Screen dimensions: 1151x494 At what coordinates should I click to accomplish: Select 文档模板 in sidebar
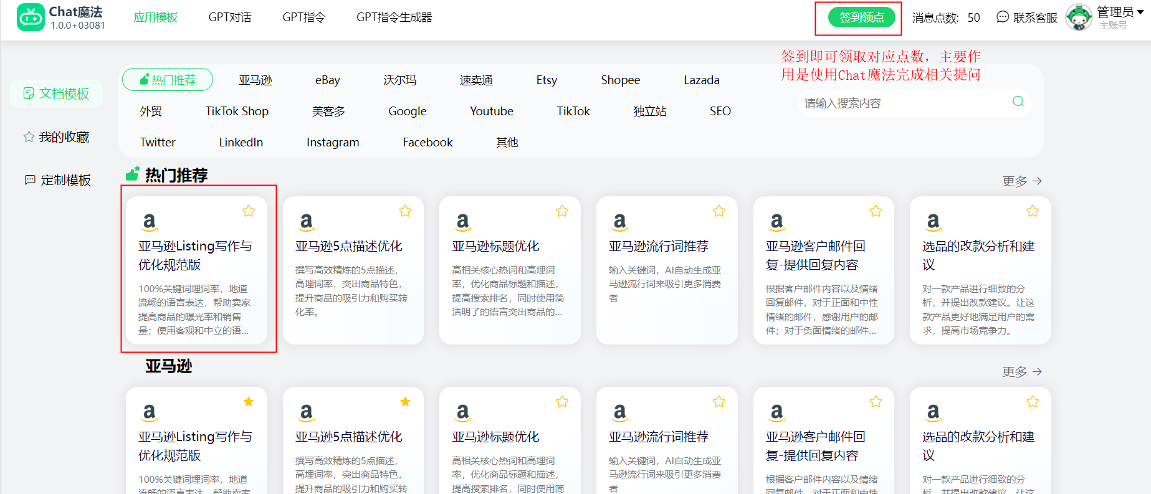pos(56,93)
